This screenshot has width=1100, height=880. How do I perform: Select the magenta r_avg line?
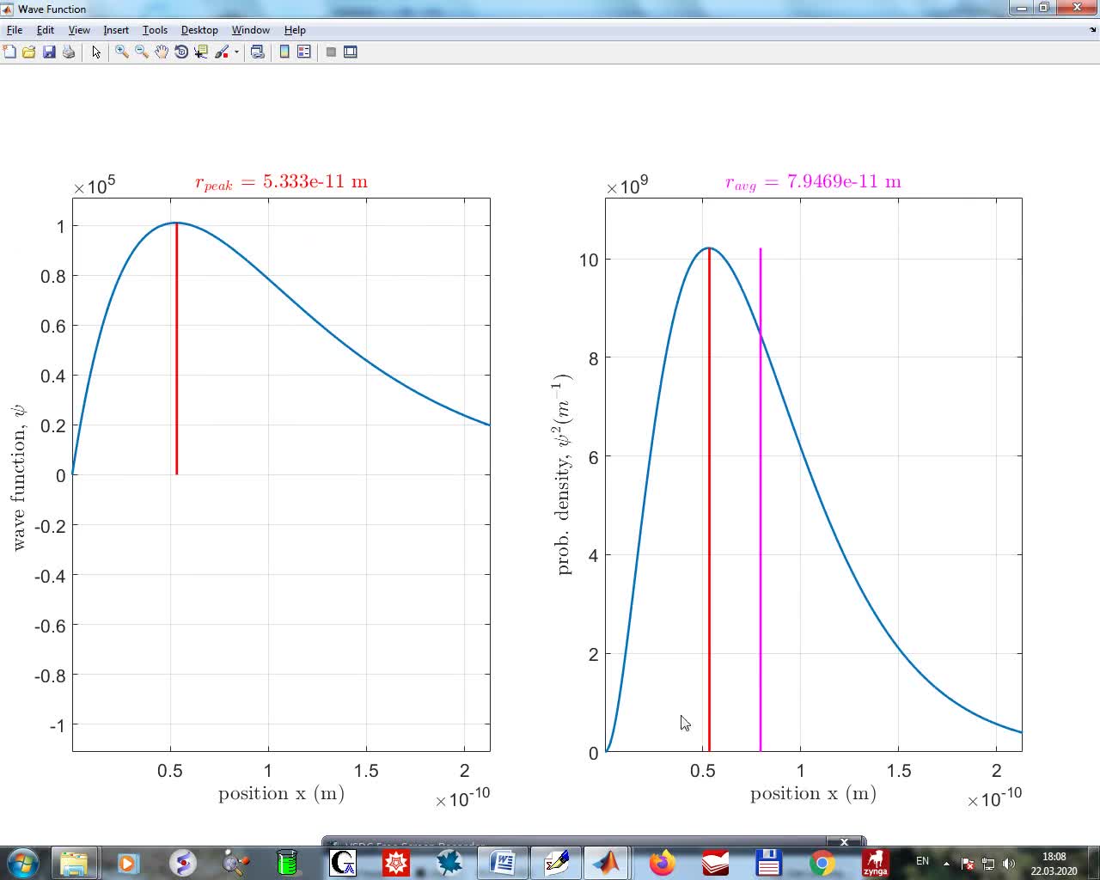761,500
